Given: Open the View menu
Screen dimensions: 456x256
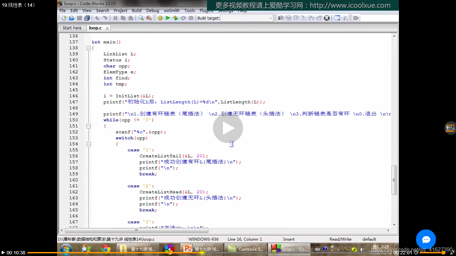Looking at the screenshot, I should coord(87,11).
